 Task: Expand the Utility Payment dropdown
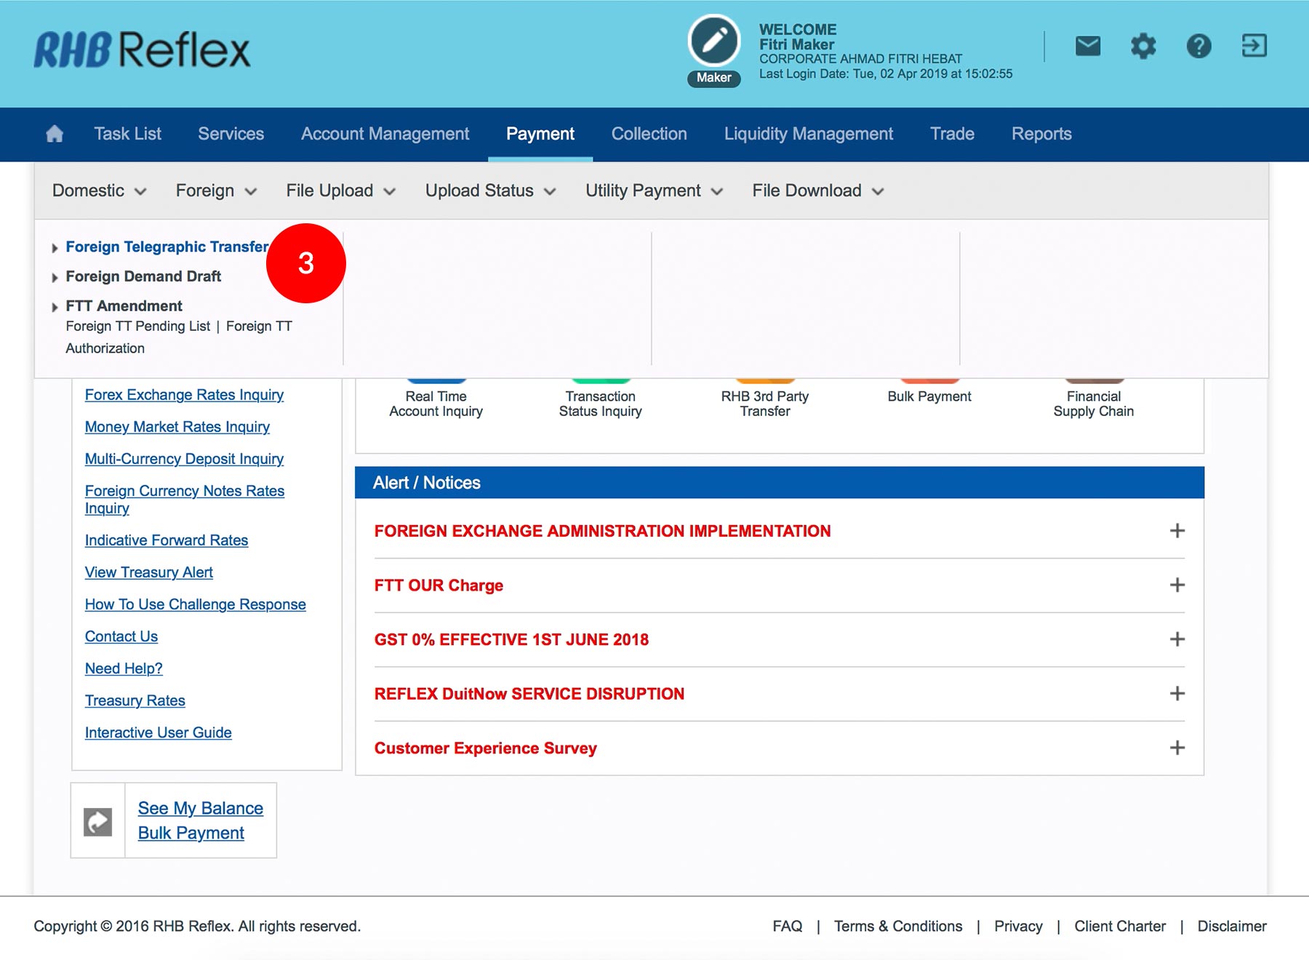654,191
